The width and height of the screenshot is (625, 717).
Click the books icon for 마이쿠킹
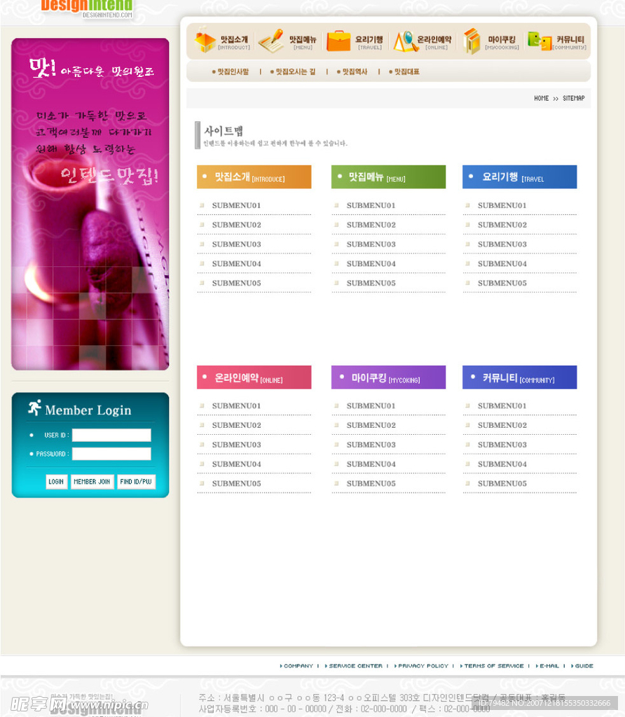471,41
